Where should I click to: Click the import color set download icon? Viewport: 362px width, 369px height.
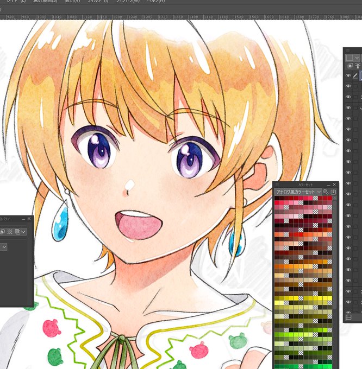(333, 192)
